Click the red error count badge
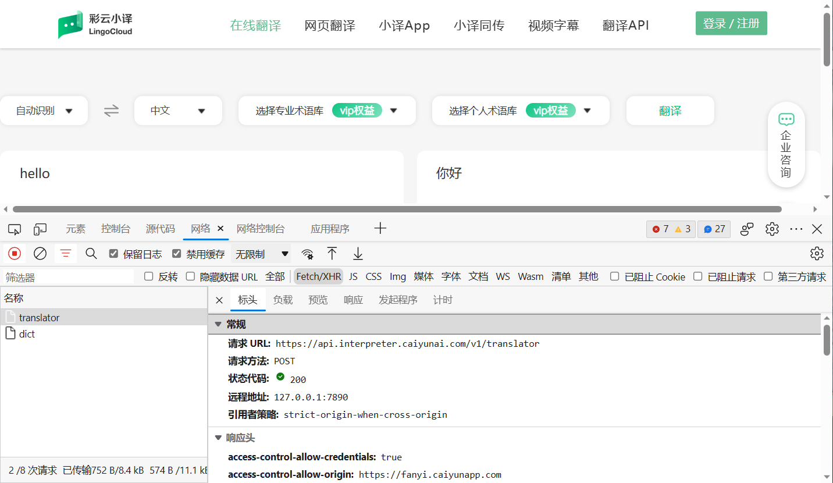This screenshot has height=483, width=833. 661,229
